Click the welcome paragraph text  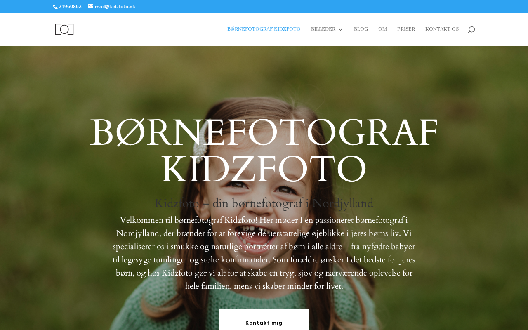click(264, 253)
